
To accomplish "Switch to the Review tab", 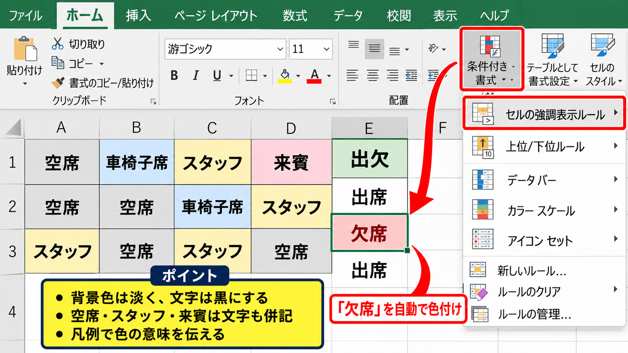I will [399, 16].
